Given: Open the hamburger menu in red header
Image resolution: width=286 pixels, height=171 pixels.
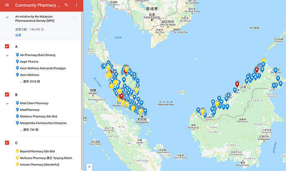Looking at the screenshot, I should [7, 5].
